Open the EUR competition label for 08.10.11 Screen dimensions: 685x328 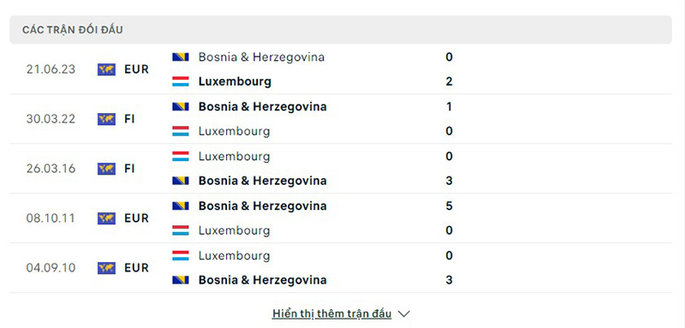136,218
